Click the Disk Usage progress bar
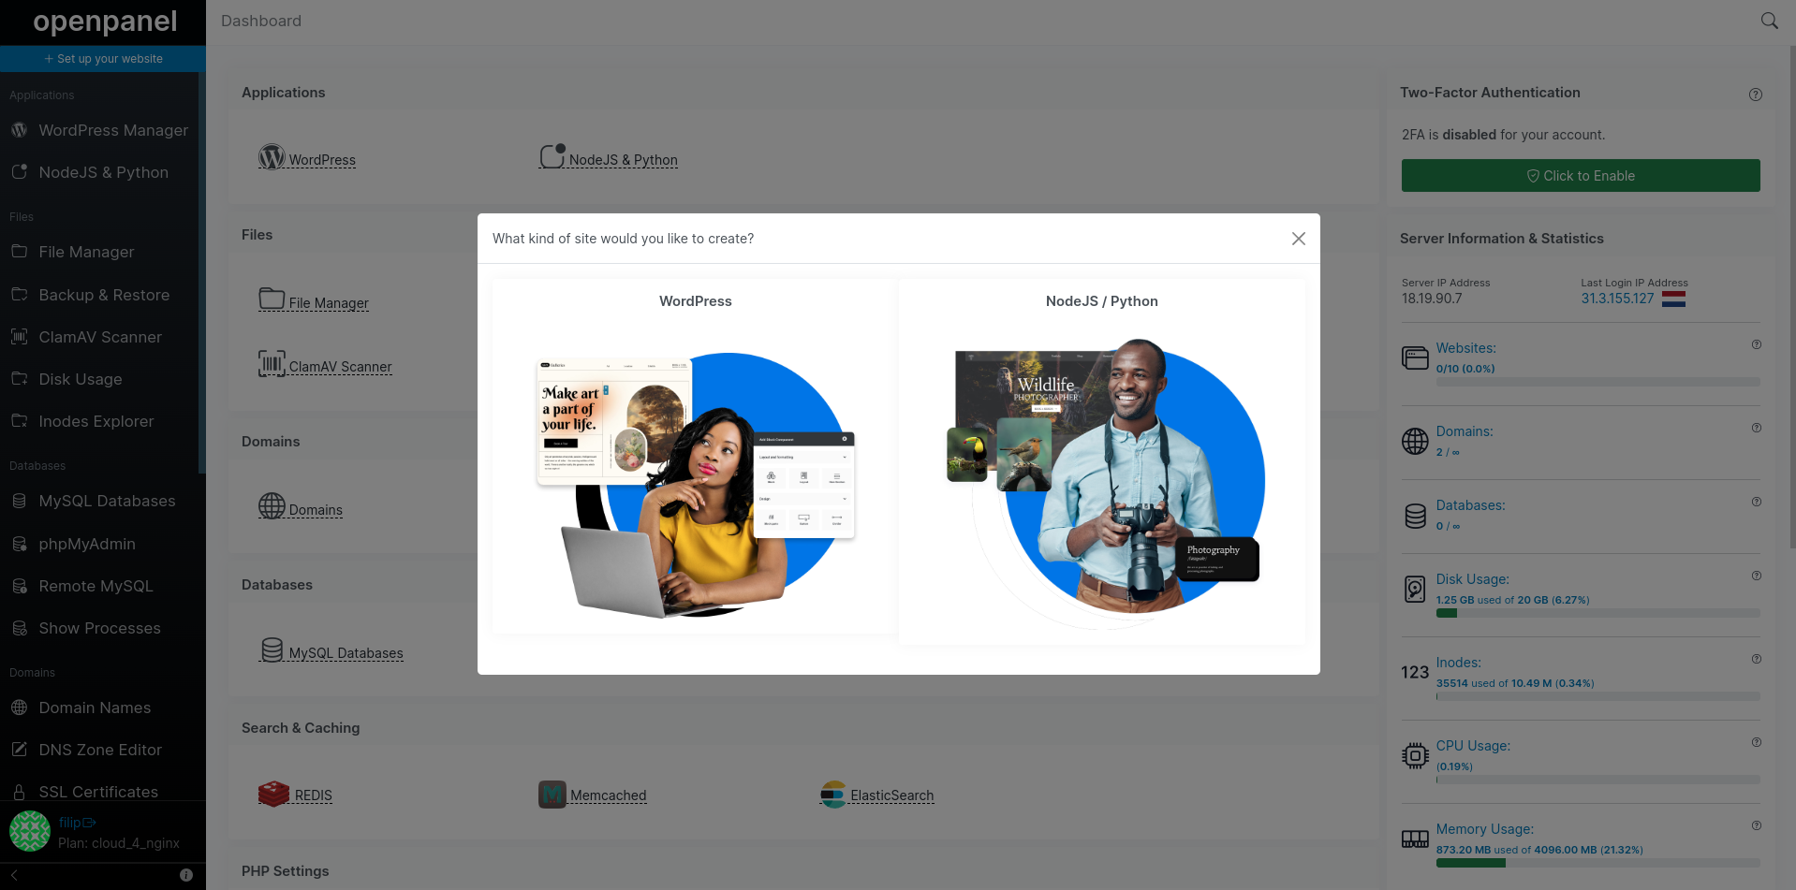Viewport: 1796px width, 890px height. pyautogui.click(x=1598, y=613)
